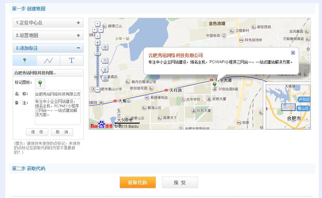322x198 pixels.
Task: Select the text label tool
Action: pyautogui.click(x=72, y=60)
